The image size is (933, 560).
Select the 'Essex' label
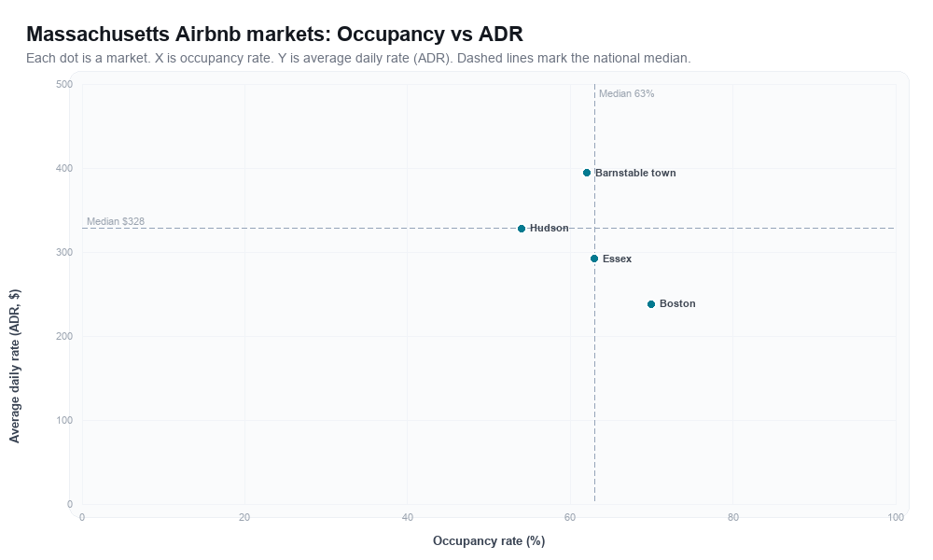[617, 259]
